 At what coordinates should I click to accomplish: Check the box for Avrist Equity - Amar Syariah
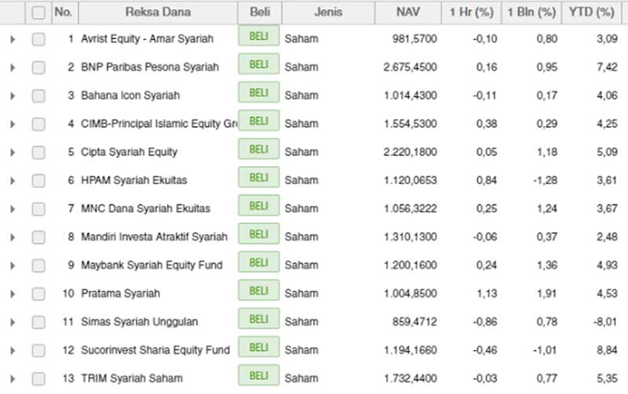pyautogui.click(x=38, y=39)
